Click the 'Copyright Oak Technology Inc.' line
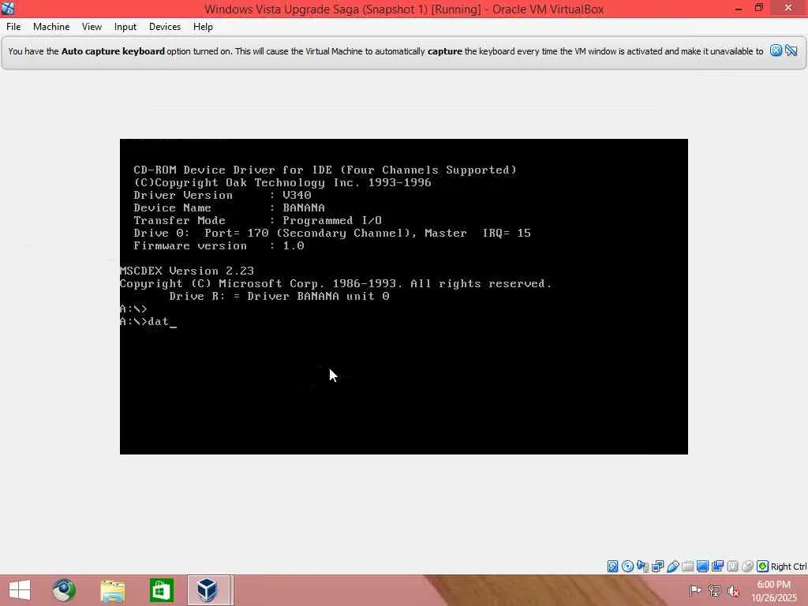 (x=282, y=182)
